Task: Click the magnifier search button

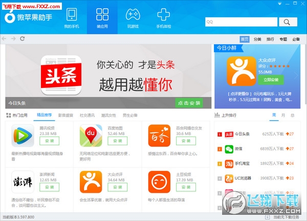Action: tap(288, 21)
